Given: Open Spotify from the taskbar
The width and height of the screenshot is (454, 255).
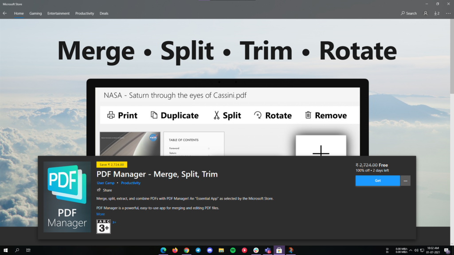Looking at the screenshot, I should tap(232, 250).
